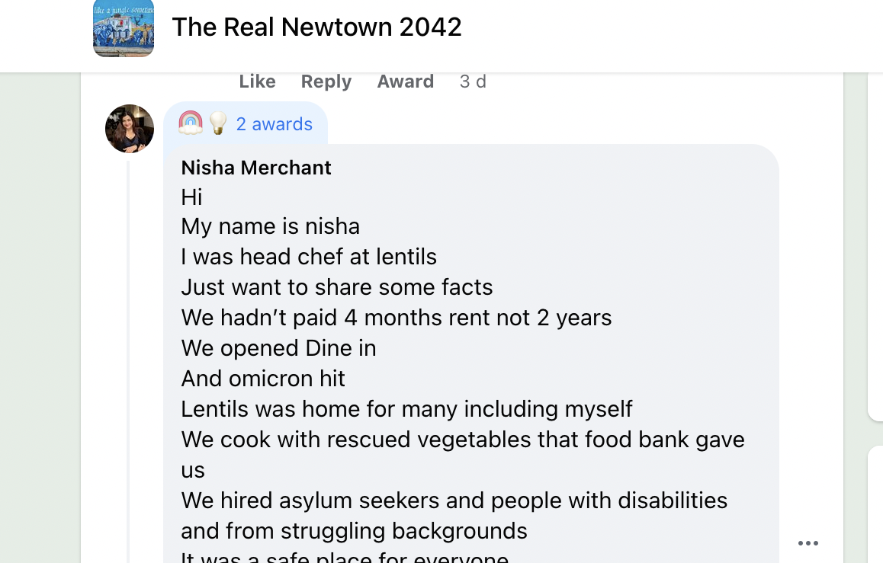Click the "We opened Dine in" line
The width and height of the screenshot is (883, 563).
point(278,348)
